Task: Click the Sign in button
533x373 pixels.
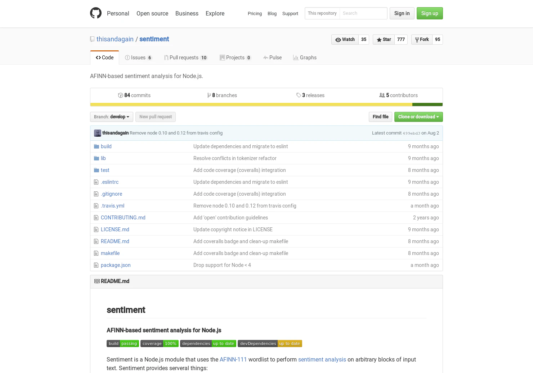Action: tap(402, 13)
